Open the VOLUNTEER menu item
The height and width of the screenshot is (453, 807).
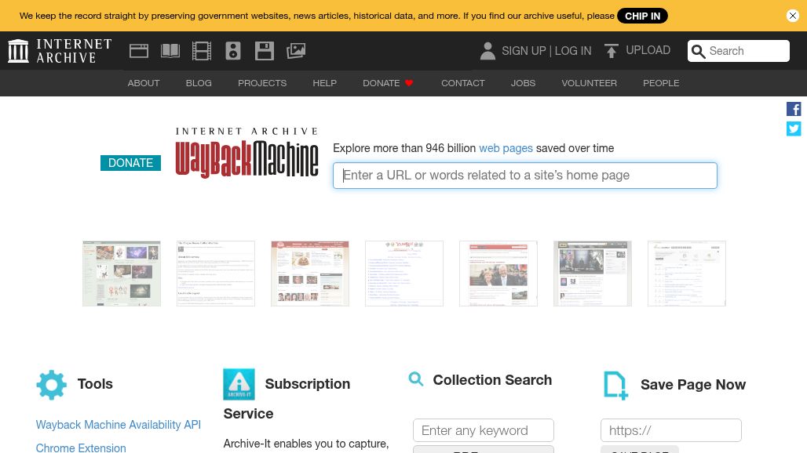point(589,83)
